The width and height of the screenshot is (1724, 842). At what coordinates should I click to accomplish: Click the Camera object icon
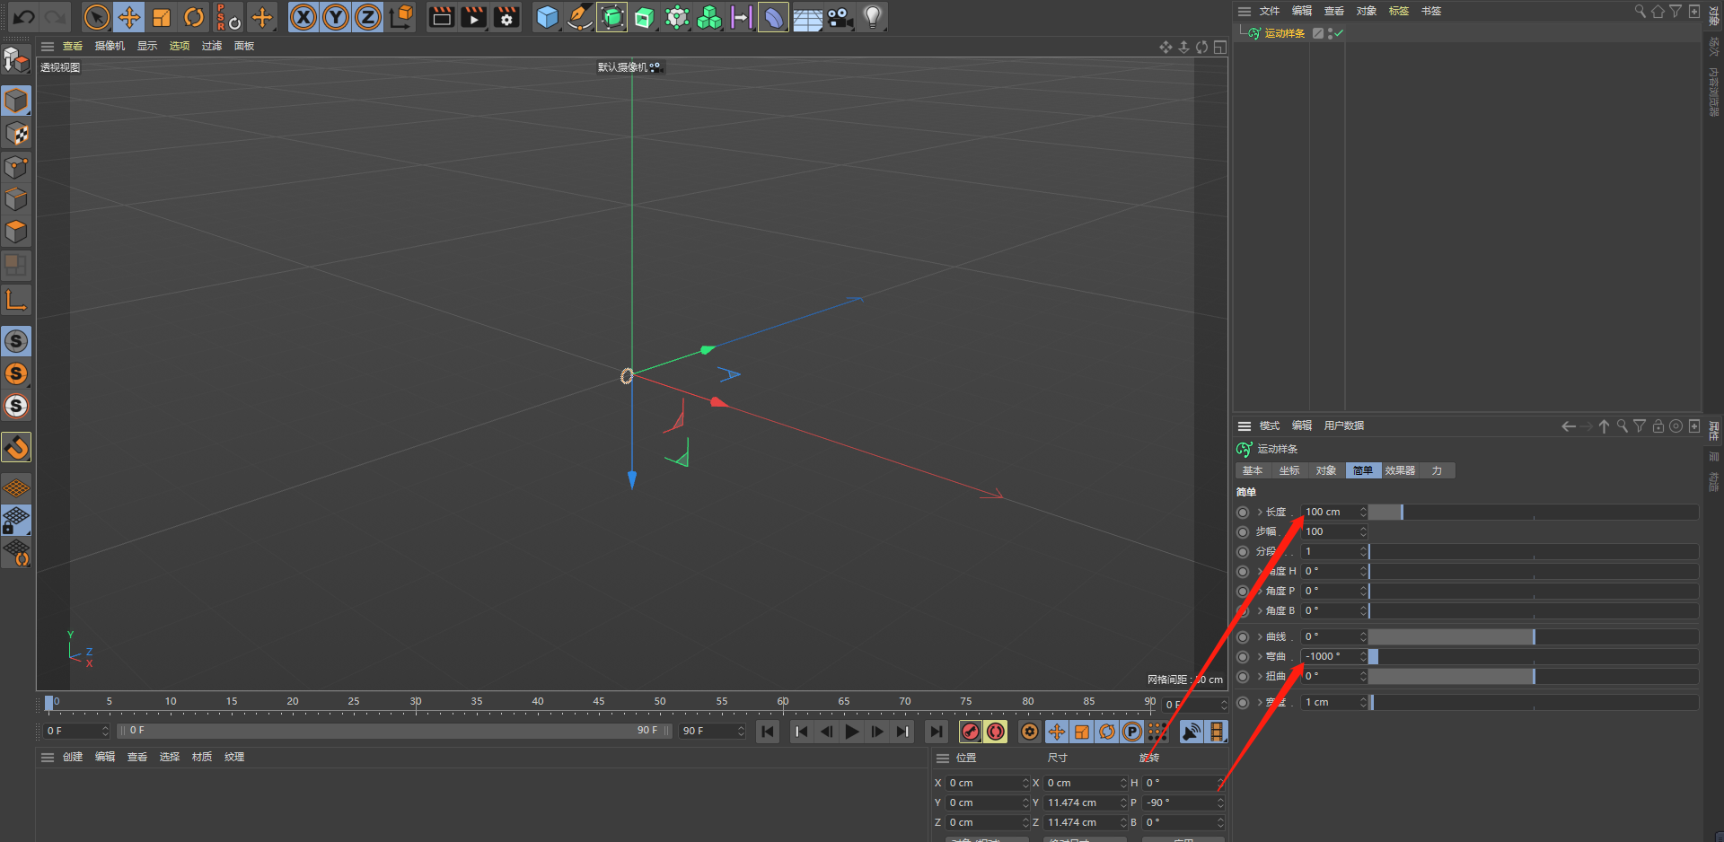(x=840, y=17)
